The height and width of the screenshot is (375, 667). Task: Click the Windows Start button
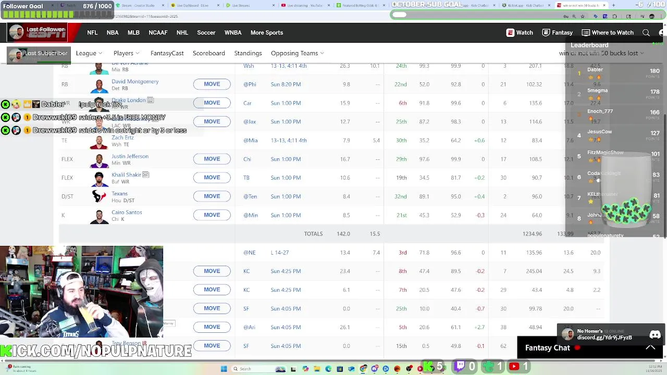[x=224, y=369]
